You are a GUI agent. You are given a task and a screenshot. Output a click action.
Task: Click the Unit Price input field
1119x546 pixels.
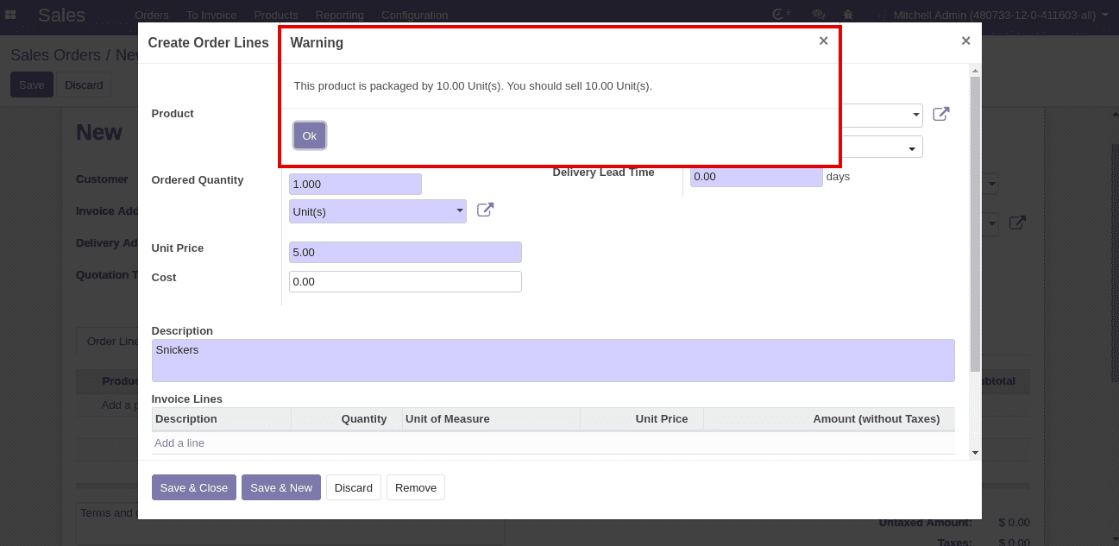click(x=405, y=253)
